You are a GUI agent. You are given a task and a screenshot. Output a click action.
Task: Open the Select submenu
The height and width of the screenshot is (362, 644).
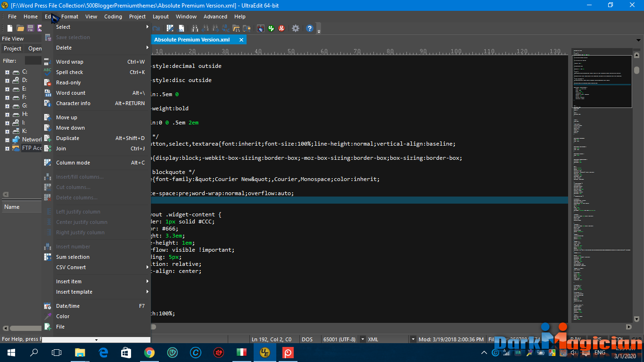(x=96, y=27)
